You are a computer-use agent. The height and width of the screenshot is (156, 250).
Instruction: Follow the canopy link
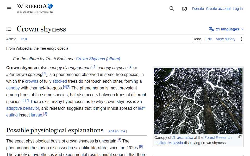(13, 88)
